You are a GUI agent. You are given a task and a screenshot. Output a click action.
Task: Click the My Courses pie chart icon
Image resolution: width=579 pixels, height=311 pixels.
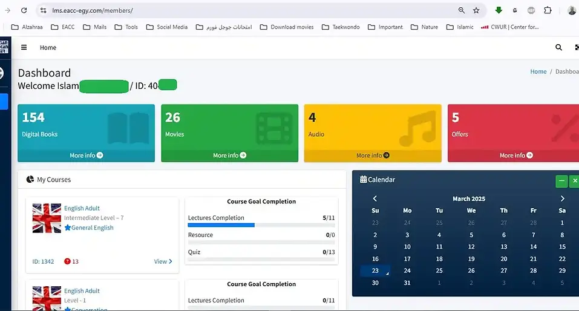tap(30, 180)
